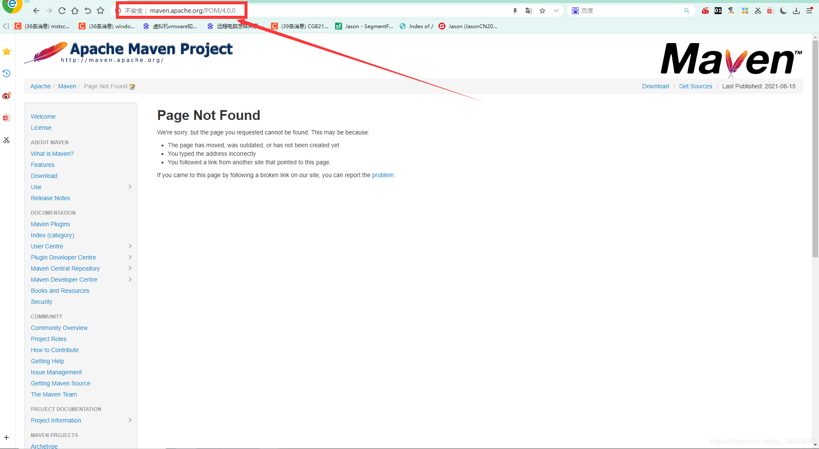Click the Maven breadcrumb link

pyautogui.click(x=67, y=86)
